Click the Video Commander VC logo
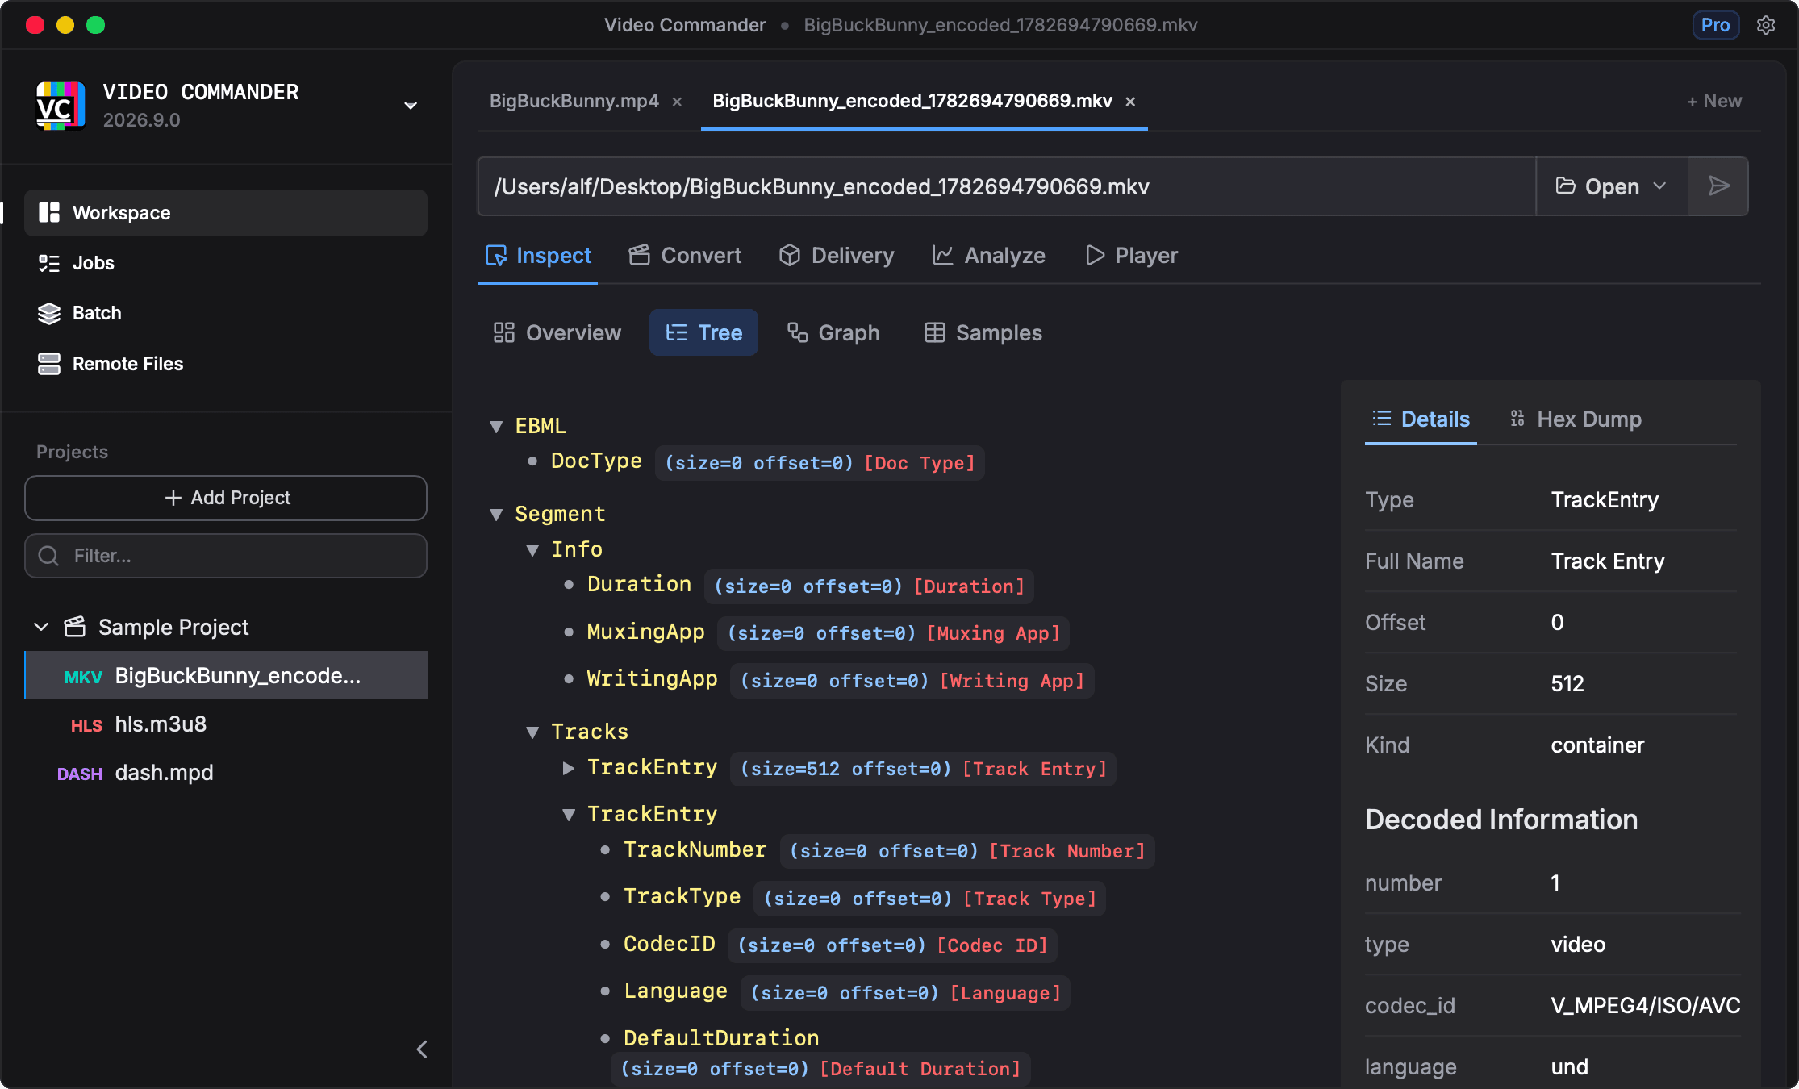 click(x=61, y=105)
